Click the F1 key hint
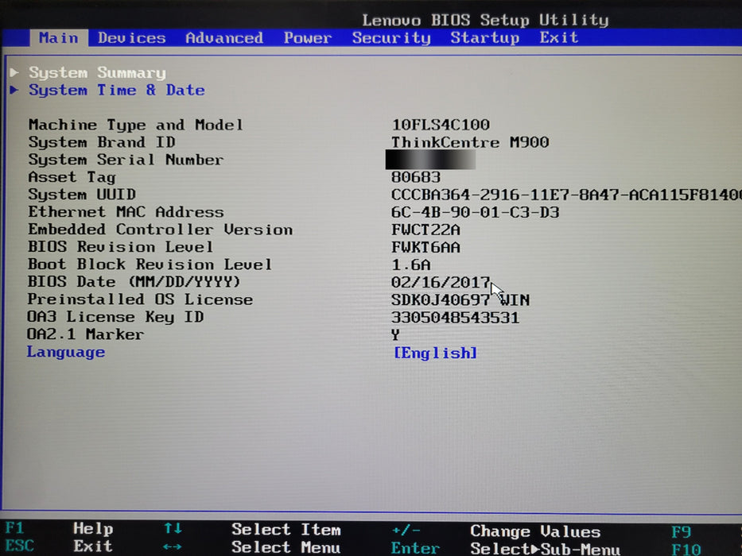The width and height of the screenshot is (742, 556). (14, 527)
